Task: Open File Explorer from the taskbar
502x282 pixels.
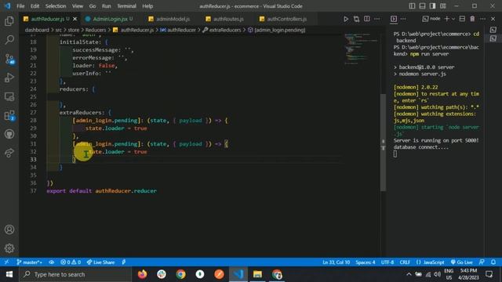Action: point(257,274)
